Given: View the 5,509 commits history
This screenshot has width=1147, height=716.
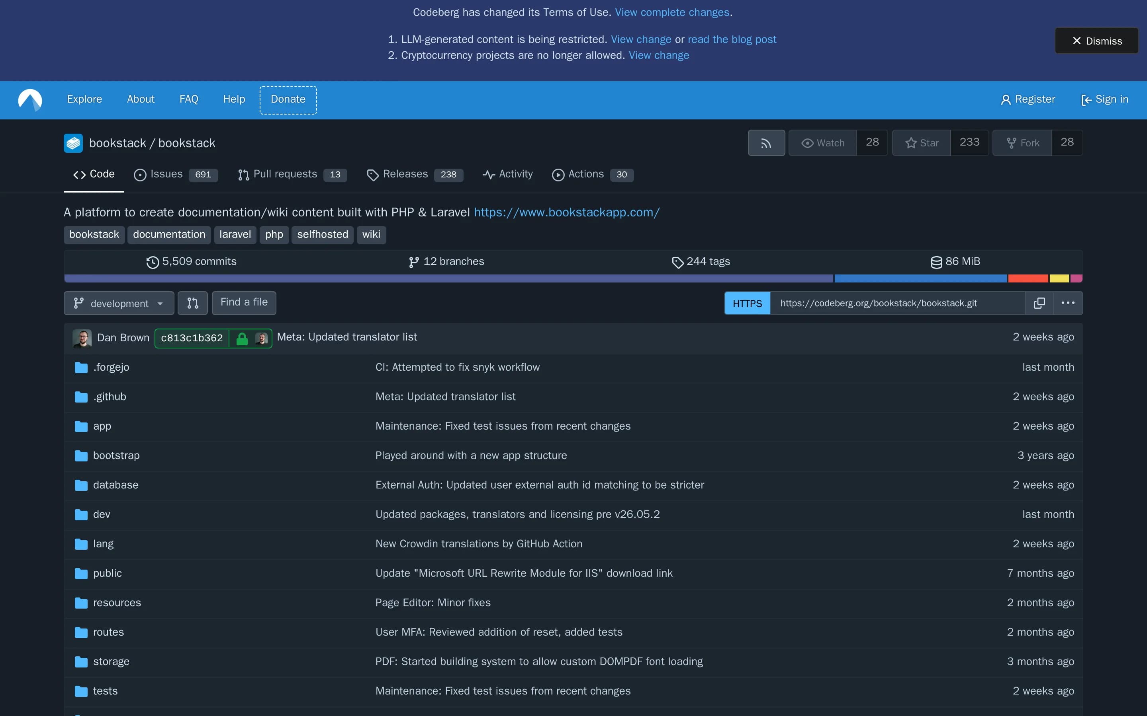Looking at the screenshot, I should pos(192,262).
